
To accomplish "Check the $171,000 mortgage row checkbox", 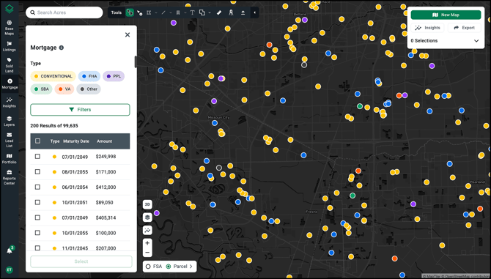I will [37, 171].
